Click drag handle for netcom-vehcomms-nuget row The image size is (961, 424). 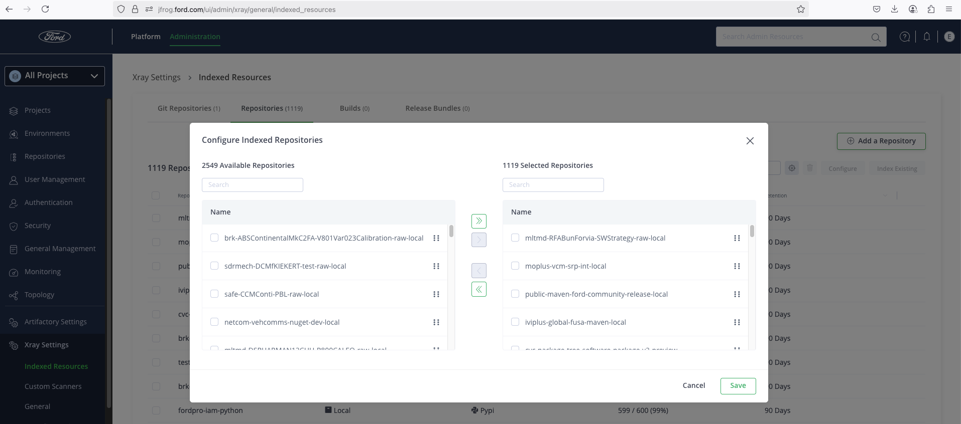[x=436, y=322]
